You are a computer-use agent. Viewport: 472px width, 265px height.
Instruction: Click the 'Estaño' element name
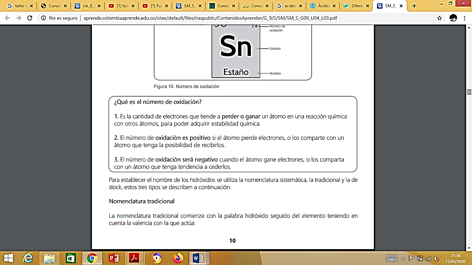tap(236, 72)
